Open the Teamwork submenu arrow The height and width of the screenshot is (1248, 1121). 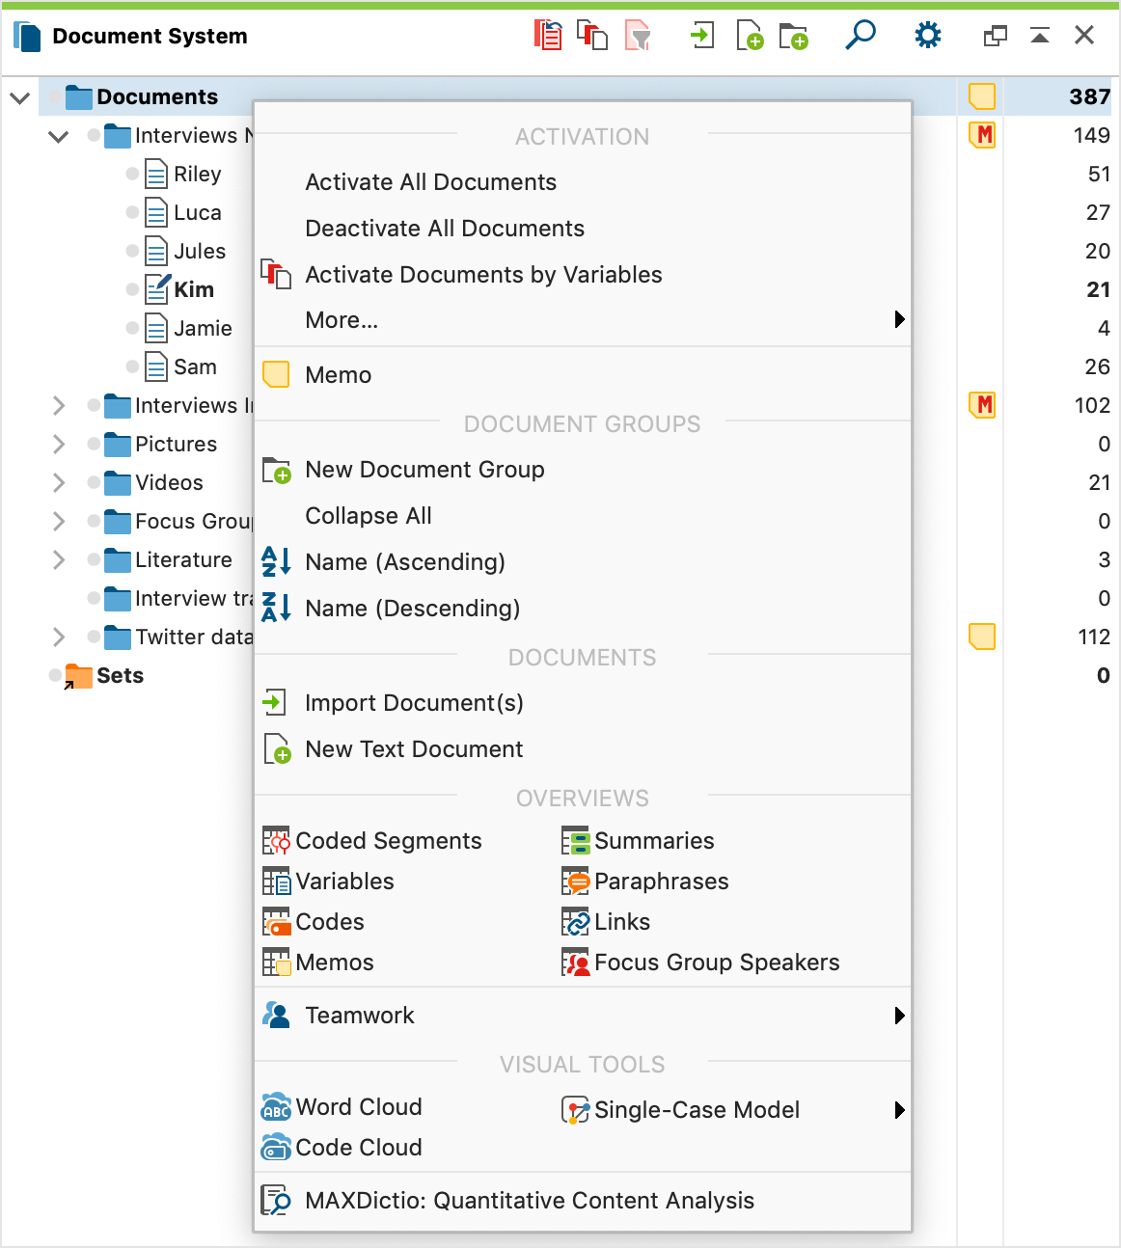click(x=899, y=1016)
